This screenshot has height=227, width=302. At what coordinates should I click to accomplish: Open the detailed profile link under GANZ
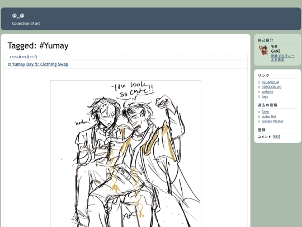[x=282, y=58]
